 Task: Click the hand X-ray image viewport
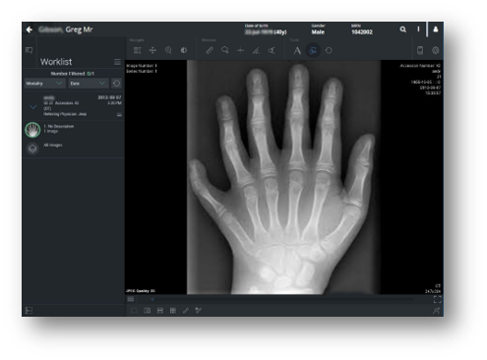[x=284, y=177]
